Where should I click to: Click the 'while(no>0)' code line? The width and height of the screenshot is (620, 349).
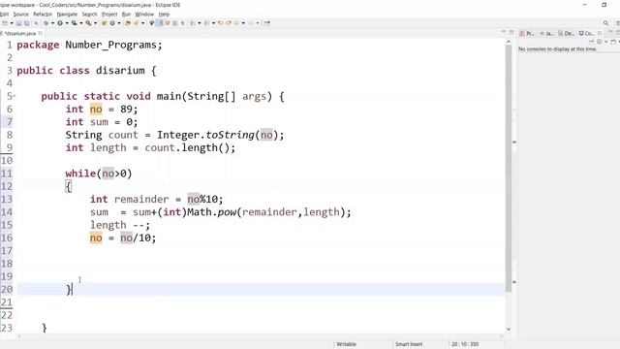pos(99,174)
